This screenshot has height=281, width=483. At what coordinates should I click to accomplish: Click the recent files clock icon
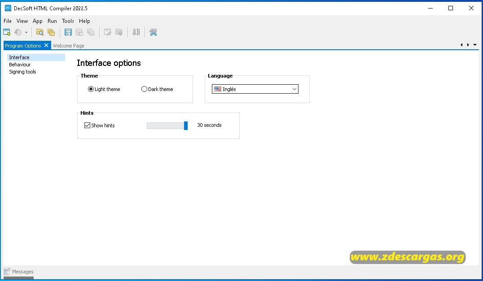[x=18, y=32]
